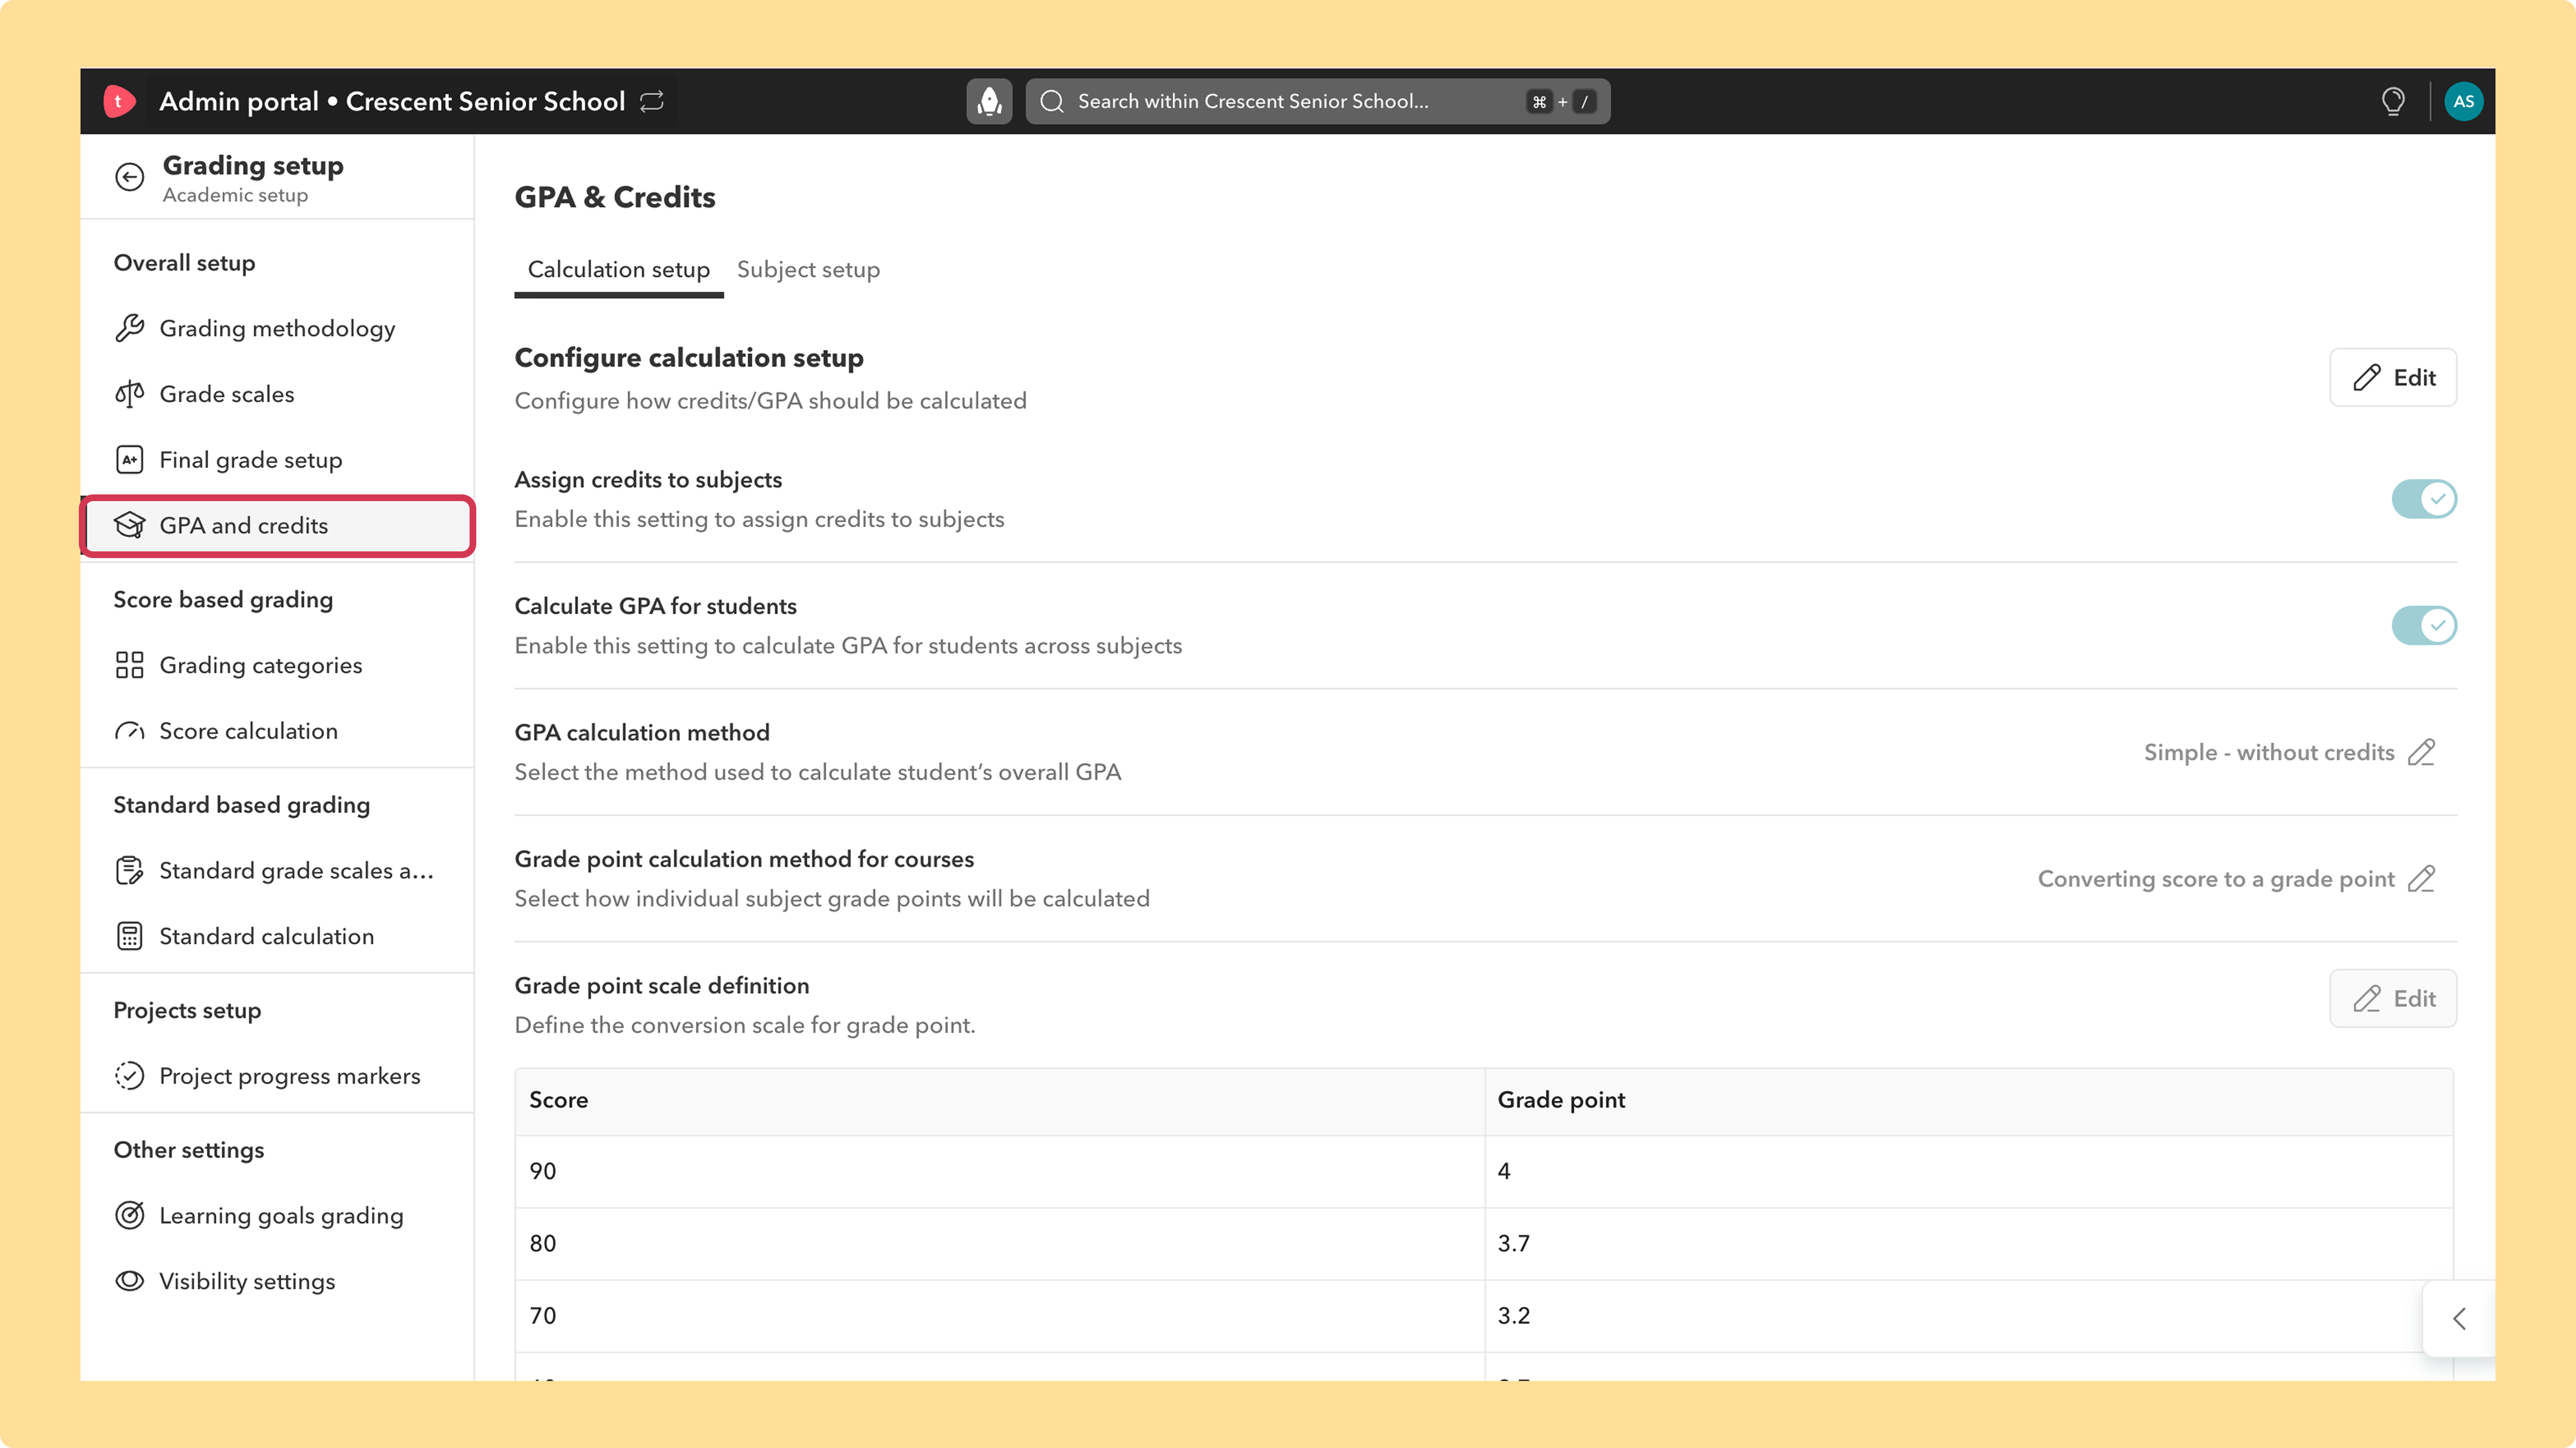Open Standard calculation in sidebar
The image size is (2576, 1448).
pos(277,936)
